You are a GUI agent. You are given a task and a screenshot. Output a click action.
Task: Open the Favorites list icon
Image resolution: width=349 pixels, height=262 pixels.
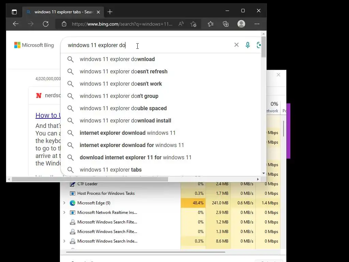[x=211, y=24]
